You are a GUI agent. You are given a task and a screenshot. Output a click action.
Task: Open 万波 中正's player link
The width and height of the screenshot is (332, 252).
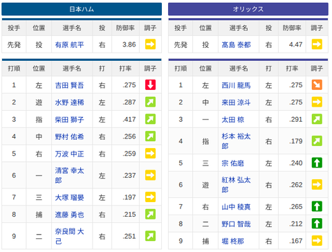pyautogui.click(x=69, y=154)
